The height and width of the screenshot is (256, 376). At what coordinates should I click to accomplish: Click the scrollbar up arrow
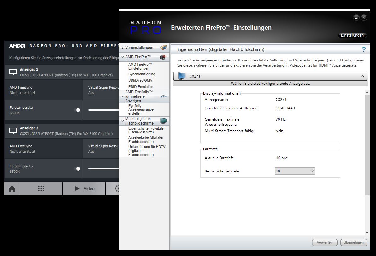(367, 92)
